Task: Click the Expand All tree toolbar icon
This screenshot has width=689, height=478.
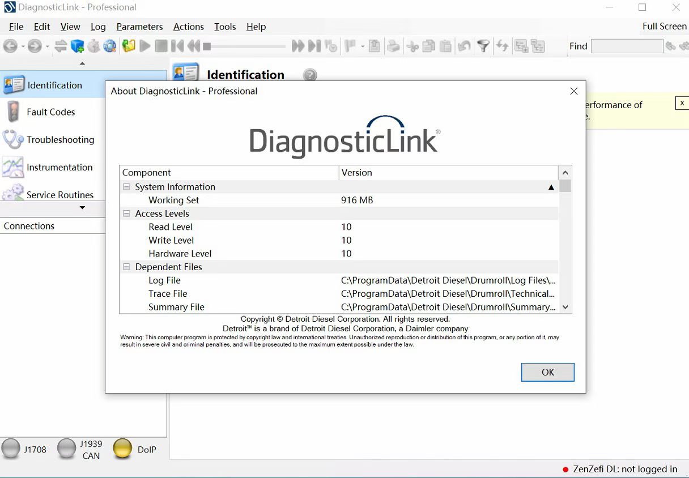Action: (x=521, y=46)
